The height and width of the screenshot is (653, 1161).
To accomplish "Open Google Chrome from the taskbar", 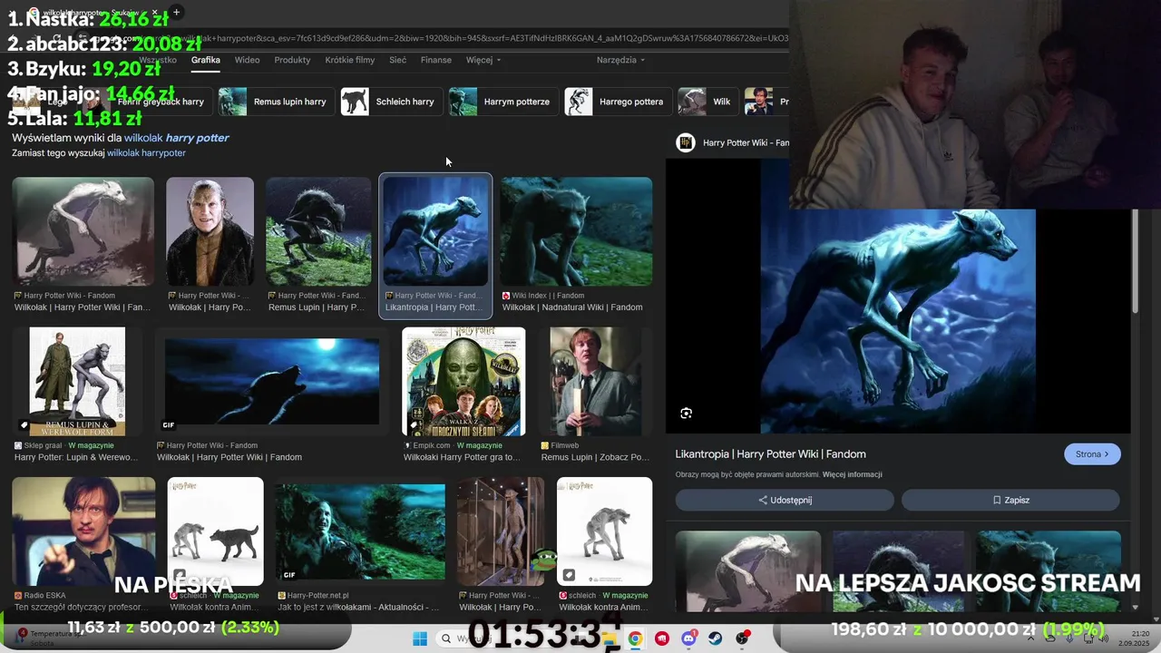I will click(635, 638).
